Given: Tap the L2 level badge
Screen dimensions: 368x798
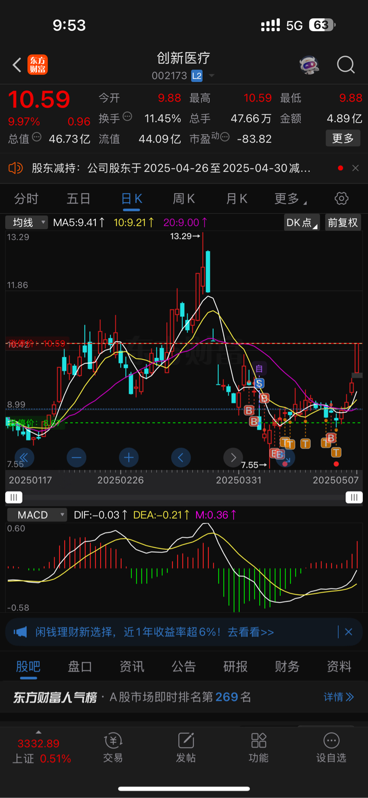Looking at the screenshot, I should pos(196,76).
